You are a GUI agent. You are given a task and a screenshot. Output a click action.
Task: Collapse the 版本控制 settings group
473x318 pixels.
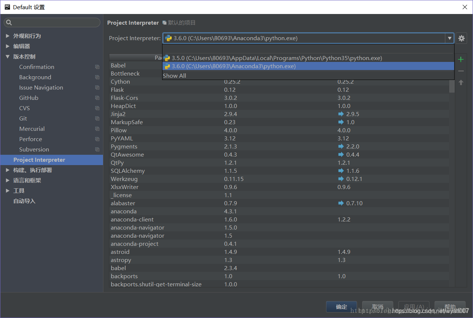[x=8, y=57]
